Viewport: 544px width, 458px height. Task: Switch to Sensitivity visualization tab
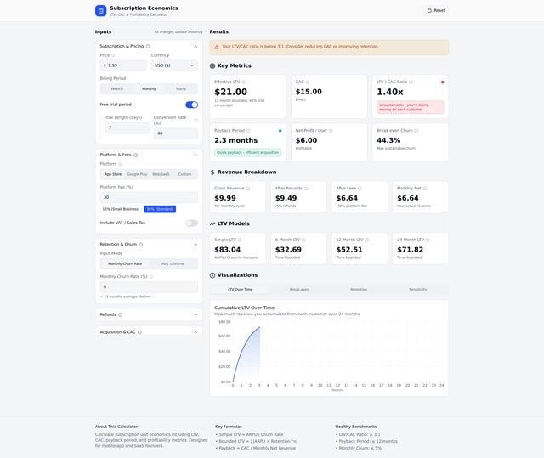[x=417, y=290]
